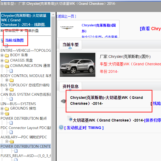Screen dimensions: 161x161
Task: Click the red 年份:2014- text
Action: pyautogui.click(x=109, y=71)
